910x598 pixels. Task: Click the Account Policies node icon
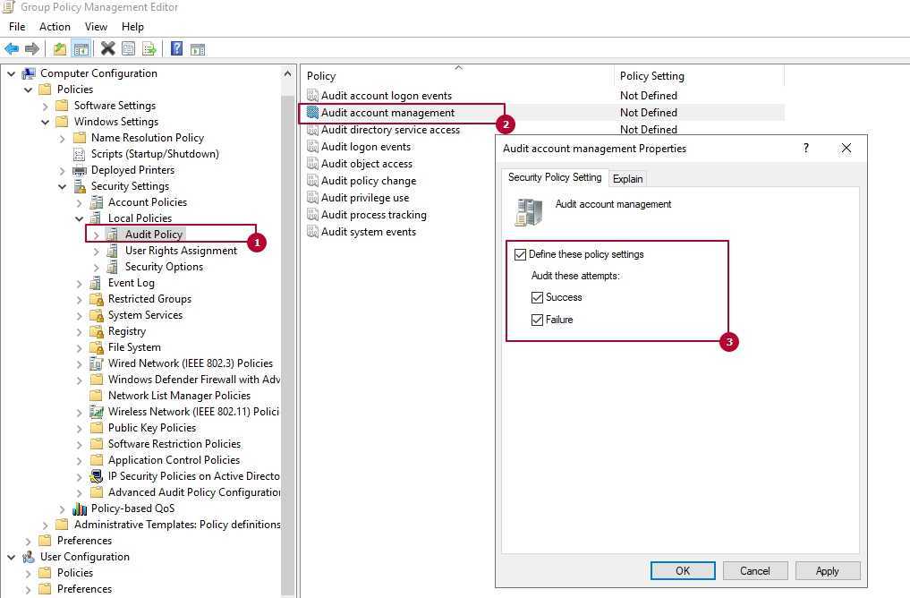tap(97, 202)
